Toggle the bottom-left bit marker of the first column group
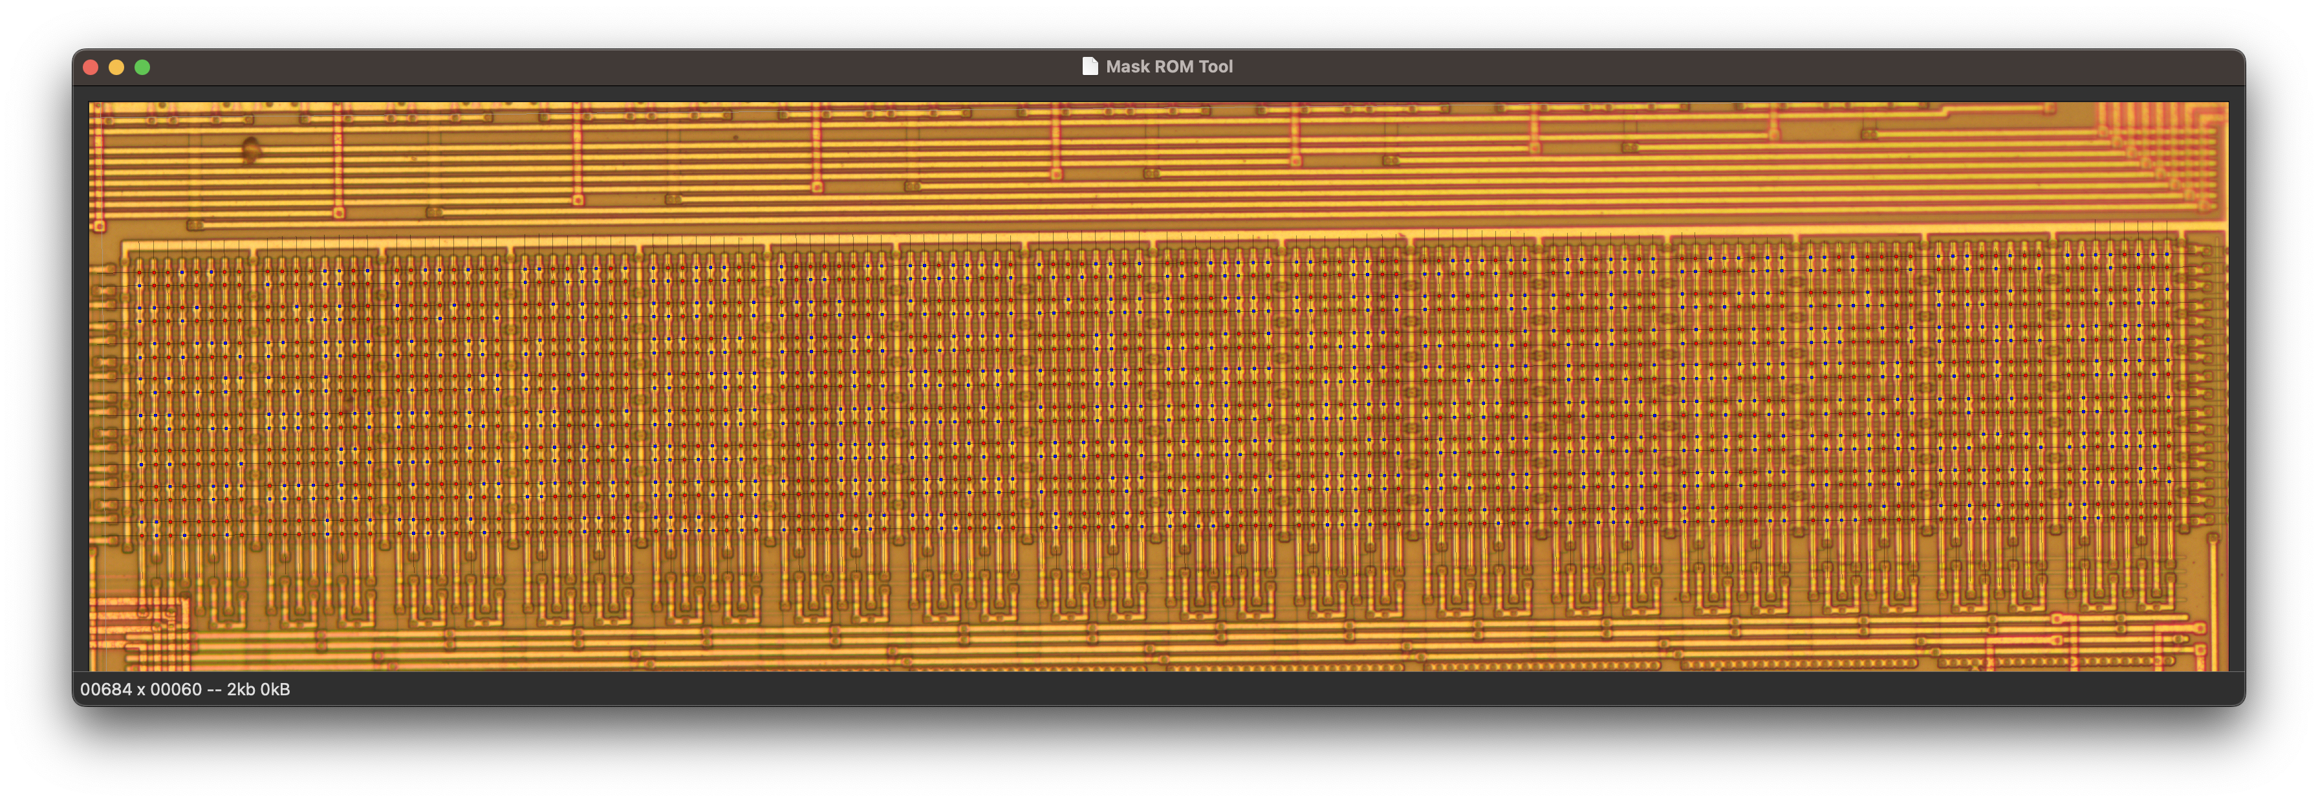Screen dimensions: 2318x802 point(141,535)
